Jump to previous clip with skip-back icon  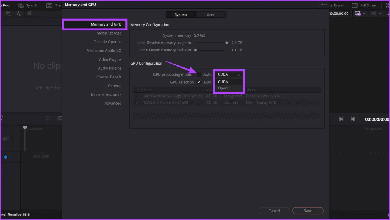(x=353, y=119)
